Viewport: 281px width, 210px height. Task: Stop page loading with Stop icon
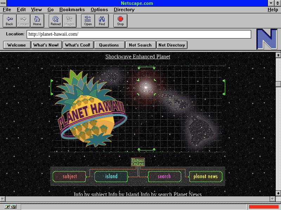[120, 21]
